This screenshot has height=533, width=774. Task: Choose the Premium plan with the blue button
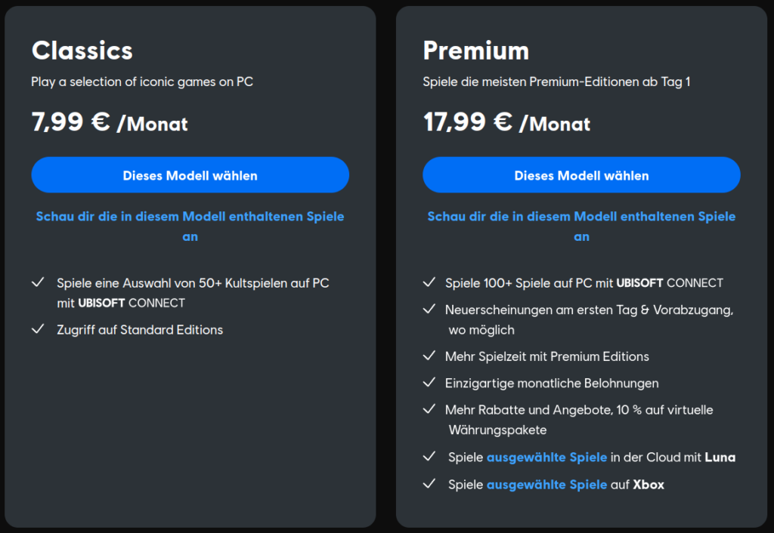(581, 175)
